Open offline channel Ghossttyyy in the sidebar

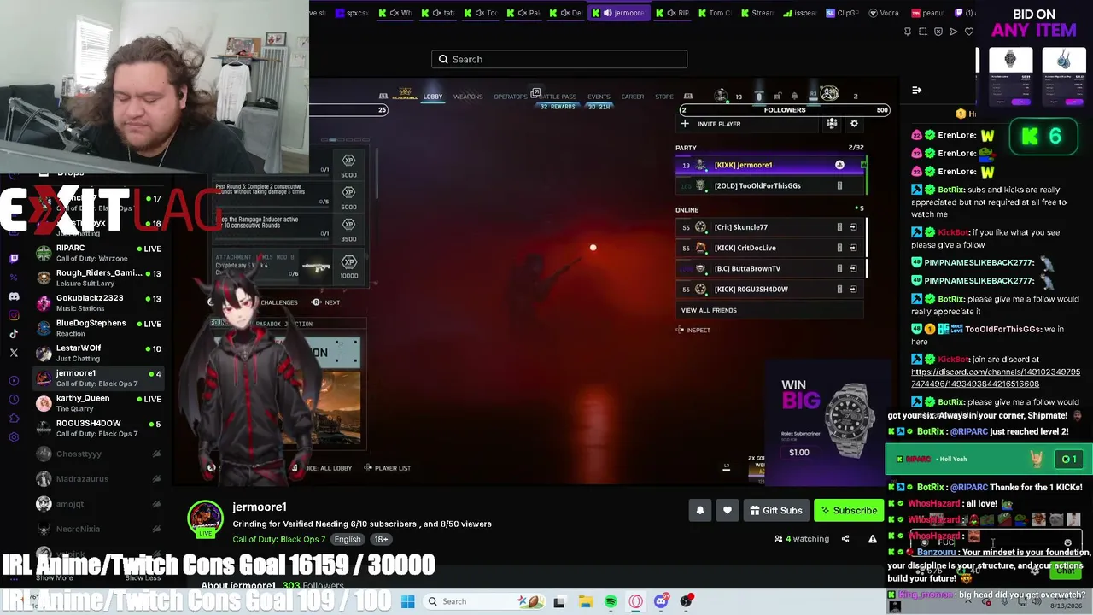click(97, 454)
